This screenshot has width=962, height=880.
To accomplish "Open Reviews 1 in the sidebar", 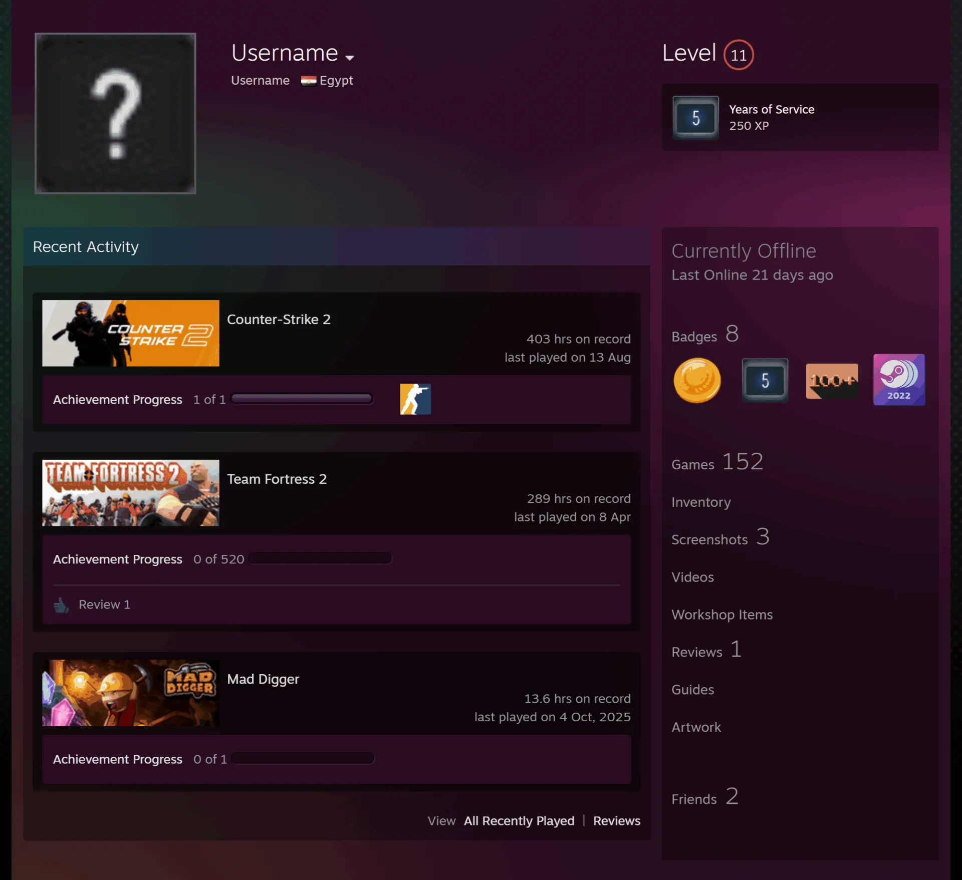I will tap(706, 650).
